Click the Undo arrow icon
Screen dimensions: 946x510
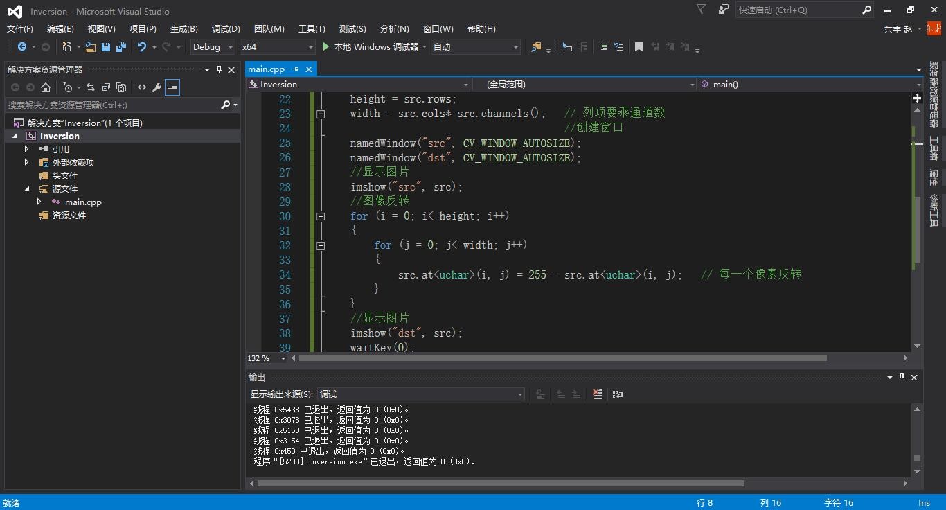coord(142,47)
